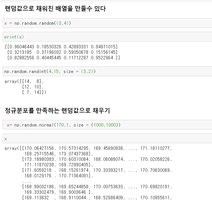Screen dimensions: 212x200
Task: Click output value 0.40445445
Action: (49, 58)
